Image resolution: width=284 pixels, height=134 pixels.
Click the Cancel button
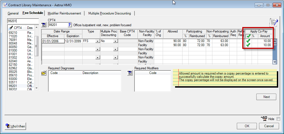pos(269,126)
